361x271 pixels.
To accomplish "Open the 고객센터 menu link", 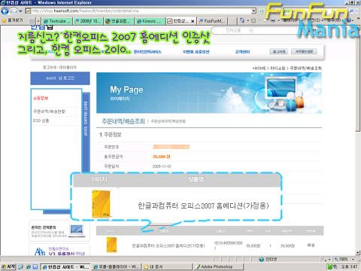I will (242, 52).
